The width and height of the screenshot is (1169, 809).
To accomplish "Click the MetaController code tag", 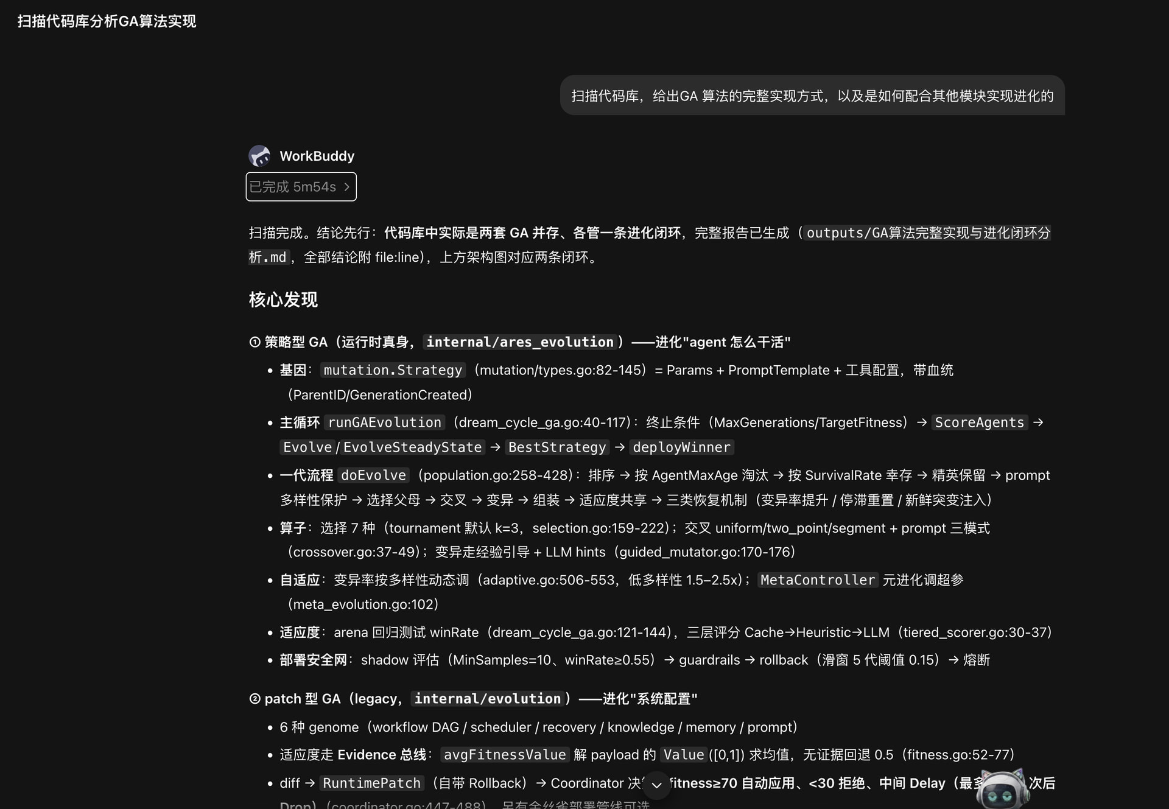I will [x=818, y=580].
